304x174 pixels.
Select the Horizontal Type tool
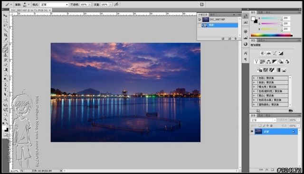click(x=5, y=90)
